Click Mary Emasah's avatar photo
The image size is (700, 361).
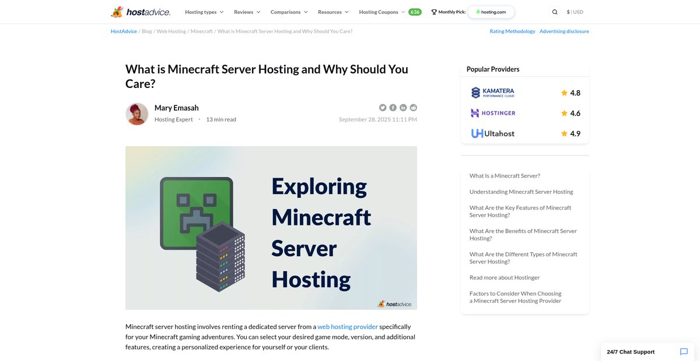click(137, 114)
